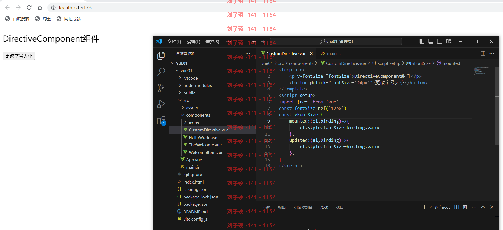Select the node terminal instance
The width and height of the screenshot is (503, 230).
443,207
